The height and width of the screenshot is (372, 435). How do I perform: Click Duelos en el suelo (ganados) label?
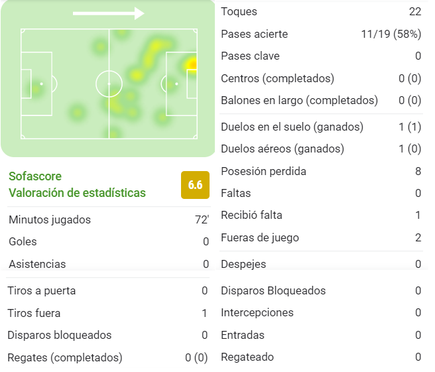[292, 127]
